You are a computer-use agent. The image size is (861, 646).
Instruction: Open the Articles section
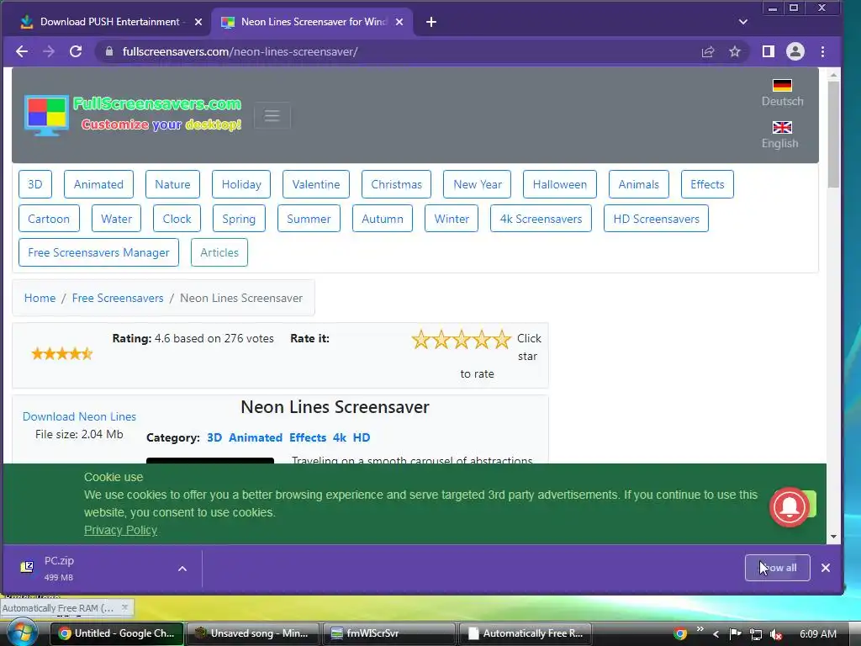pos(219,252)
